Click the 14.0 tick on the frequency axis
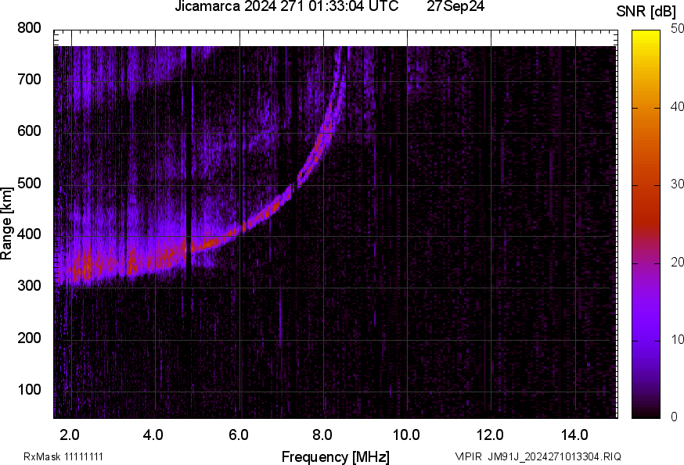Image resolution: width=684 pixels, height=465 pixels. click(x=575, y=435)
